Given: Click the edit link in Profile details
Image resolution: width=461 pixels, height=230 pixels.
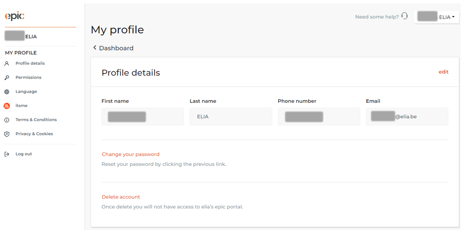Looking at the screenshot, I should point(443,72).
